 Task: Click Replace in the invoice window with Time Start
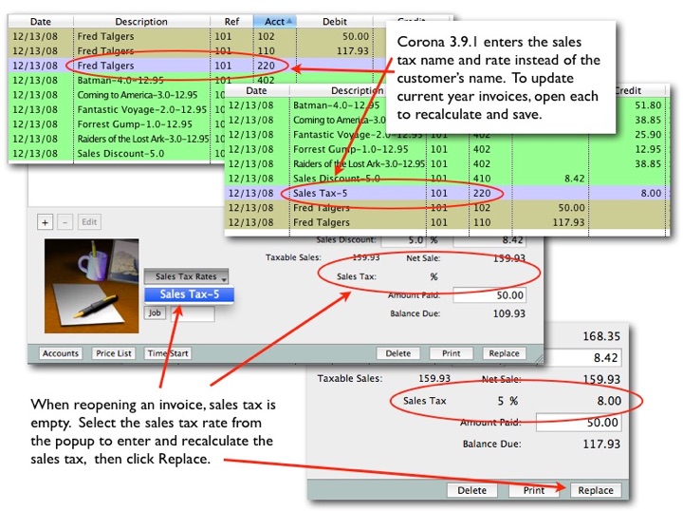click(504, 353)
